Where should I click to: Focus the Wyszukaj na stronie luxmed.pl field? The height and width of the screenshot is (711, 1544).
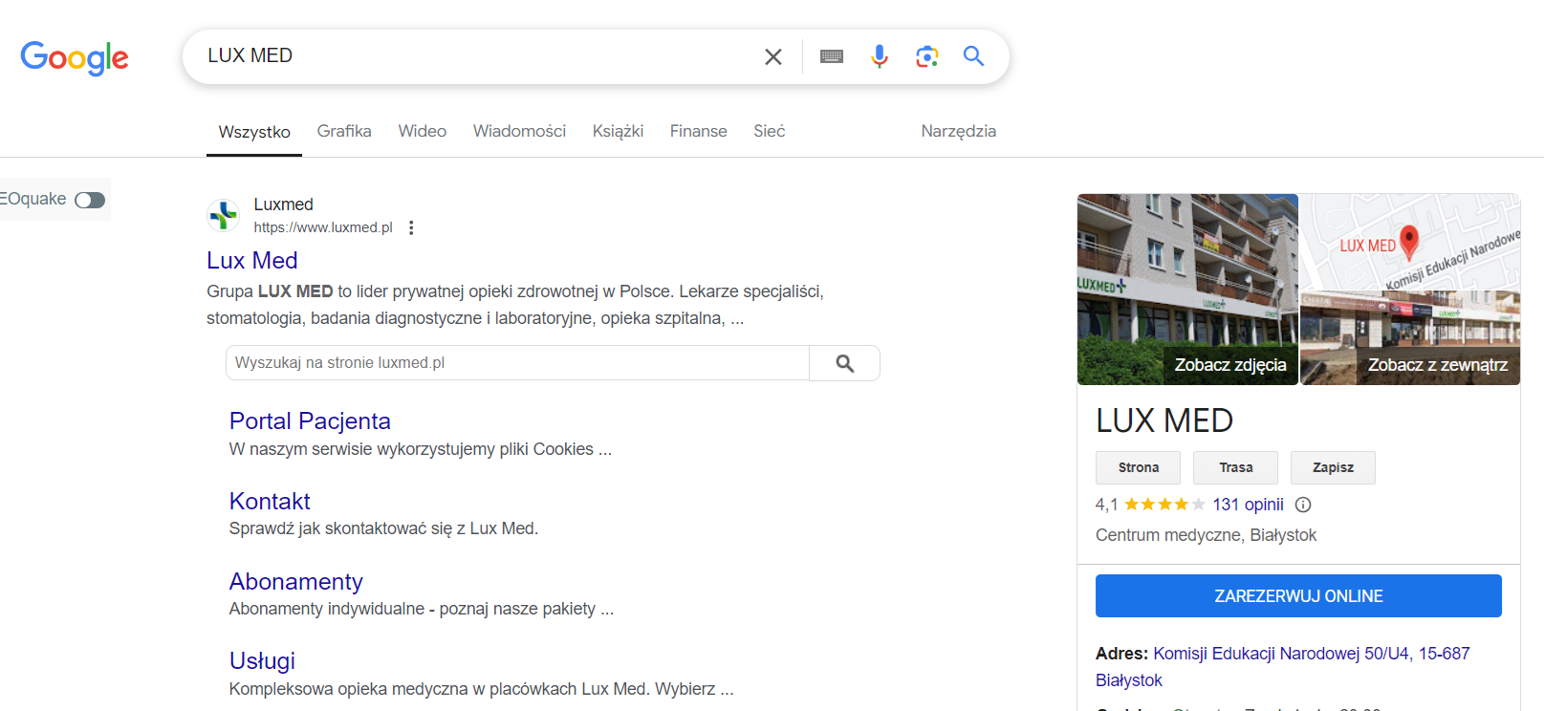[517, 363]
